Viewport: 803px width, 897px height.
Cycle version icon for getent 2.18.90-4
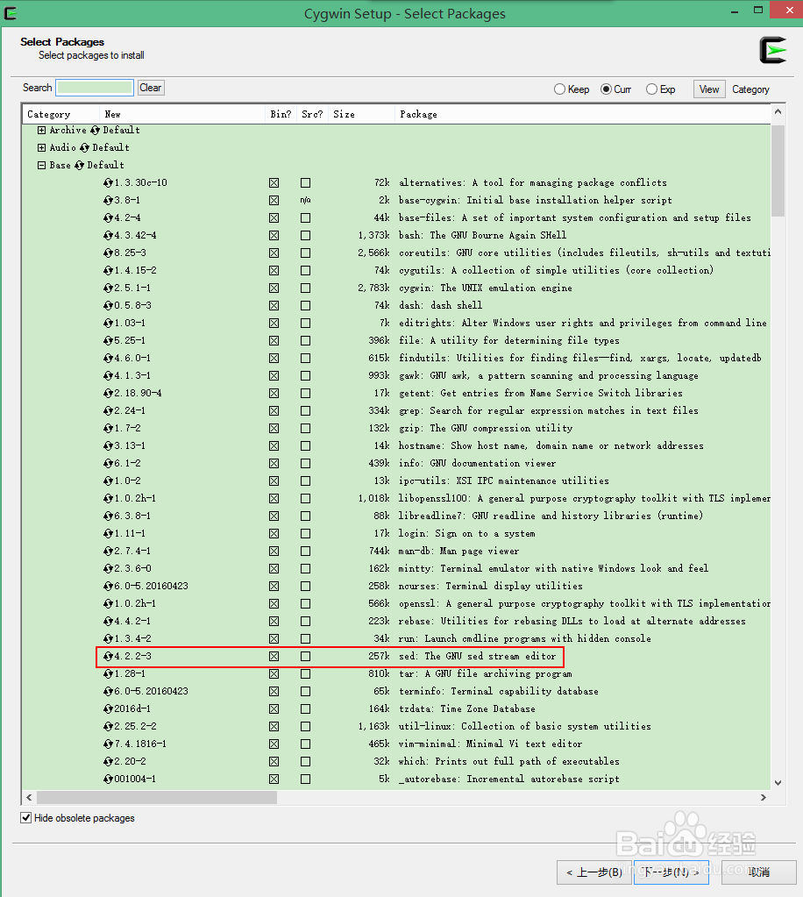point(108,393)
